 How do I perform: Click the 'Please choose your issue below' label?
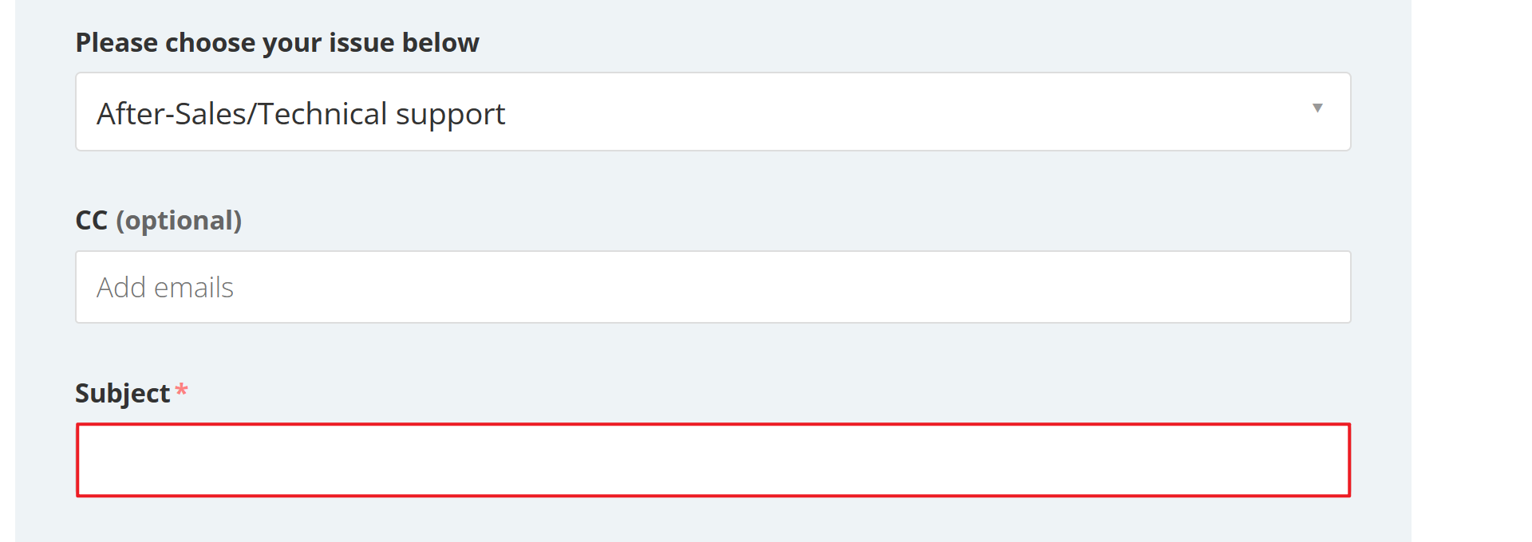277,43
